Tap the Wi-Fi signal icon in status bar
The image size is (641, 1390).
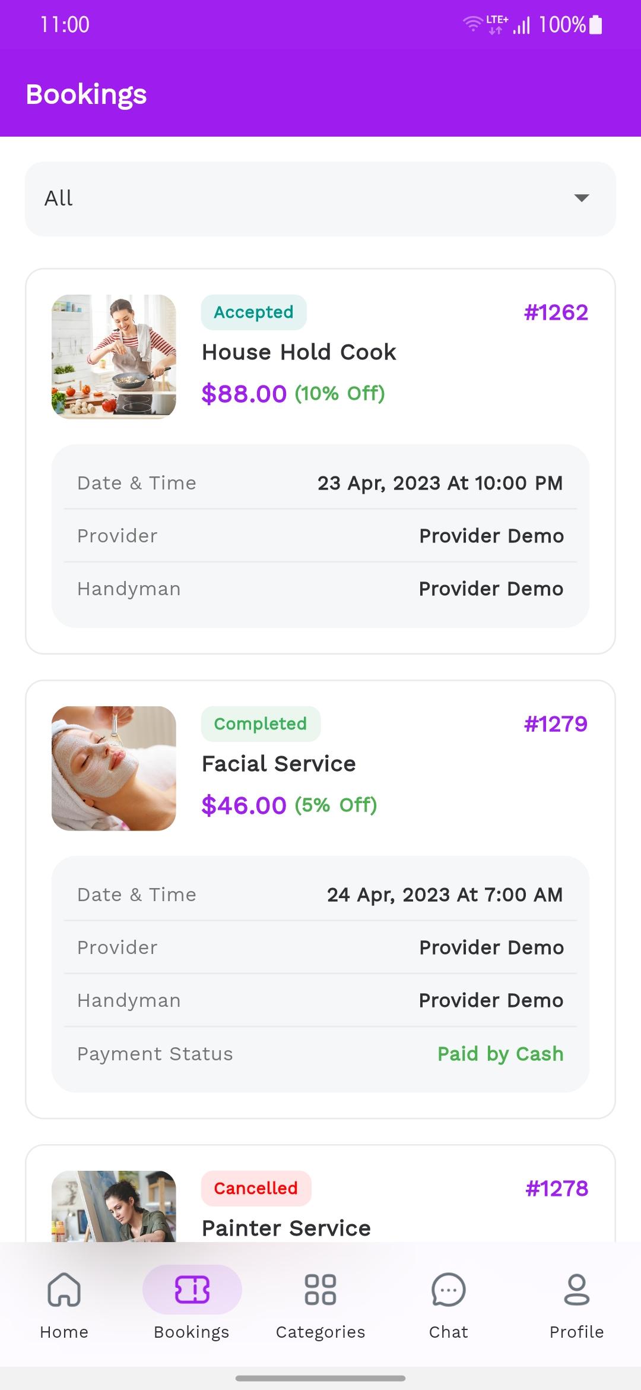tap(473, 24)
